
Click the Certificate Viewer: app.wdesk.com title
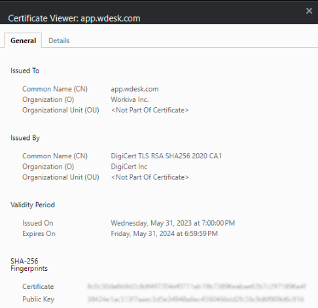[x=74, y=18]
